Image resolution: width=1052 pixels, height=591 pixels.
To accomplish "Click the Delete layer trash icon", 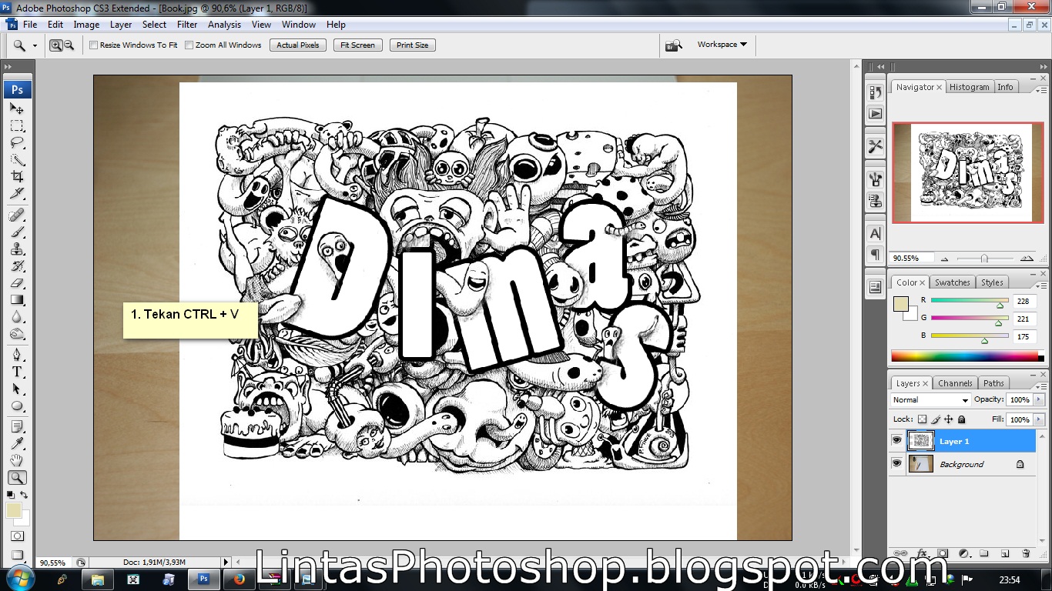I will 1025,553.
